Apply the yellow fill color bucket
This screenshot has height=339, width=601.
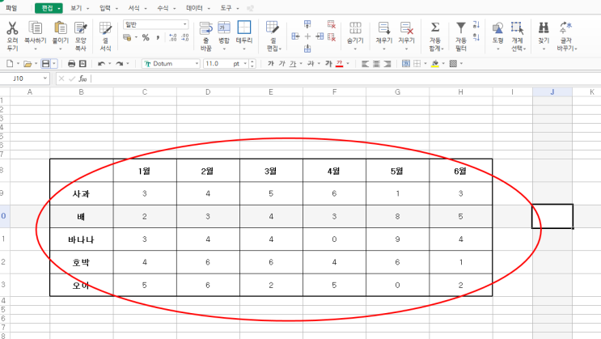point(434,64)
